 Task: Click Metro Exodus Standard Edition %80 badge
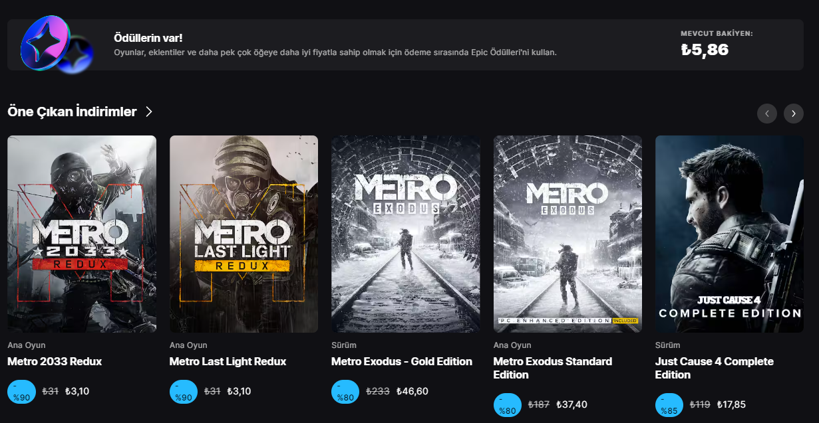coord(508,405)
